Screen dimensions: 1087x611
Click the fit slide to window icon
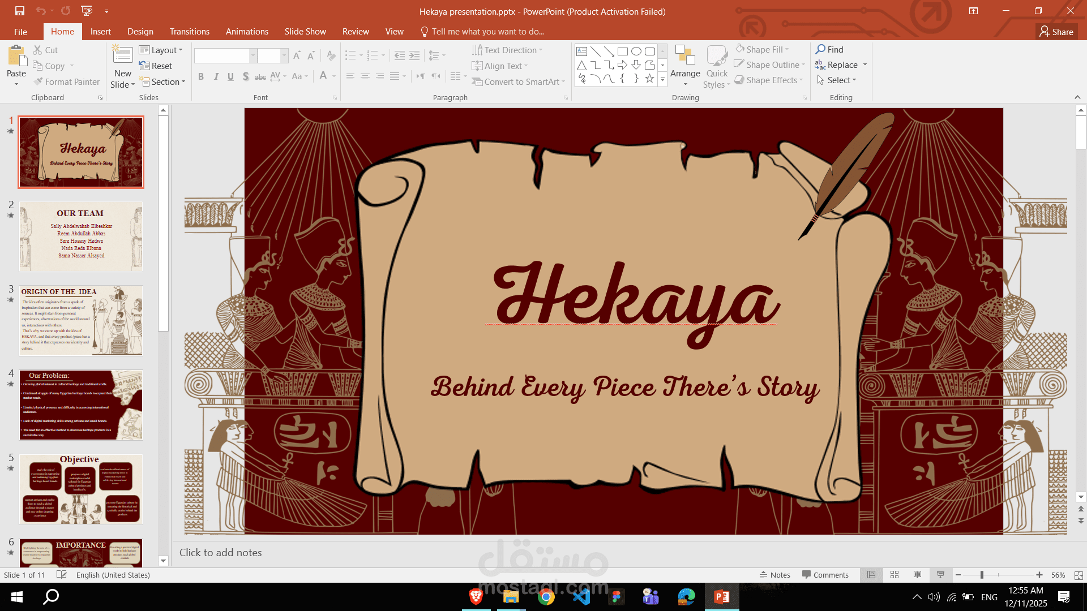tap(1079, 575)
